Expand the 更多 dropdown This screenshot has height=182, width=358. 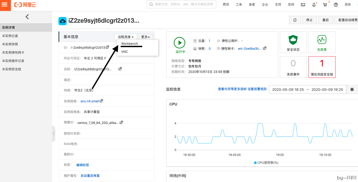pos(145,37)
